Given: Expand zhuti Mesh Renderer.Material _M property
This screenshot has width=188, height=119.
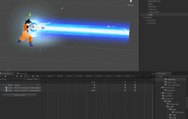Looking at the screenshot, I should [4, 88].
